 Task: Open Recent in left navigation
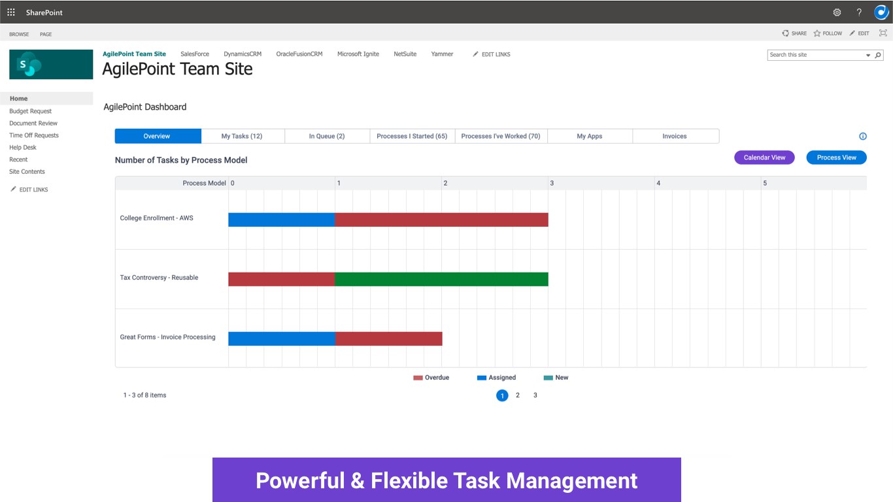pyautogui.click(x=18, y=159)
